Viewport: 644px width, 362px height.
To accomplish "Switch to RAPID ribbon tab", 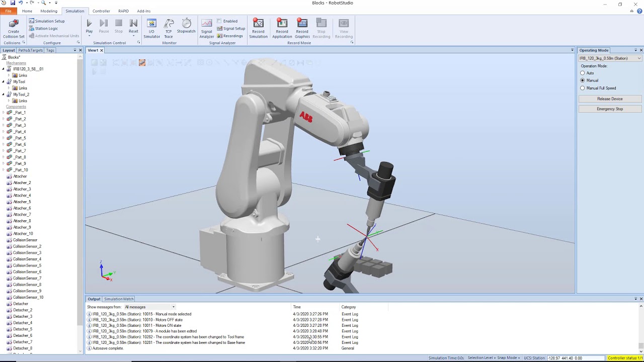I will click(x=123, y=11).
